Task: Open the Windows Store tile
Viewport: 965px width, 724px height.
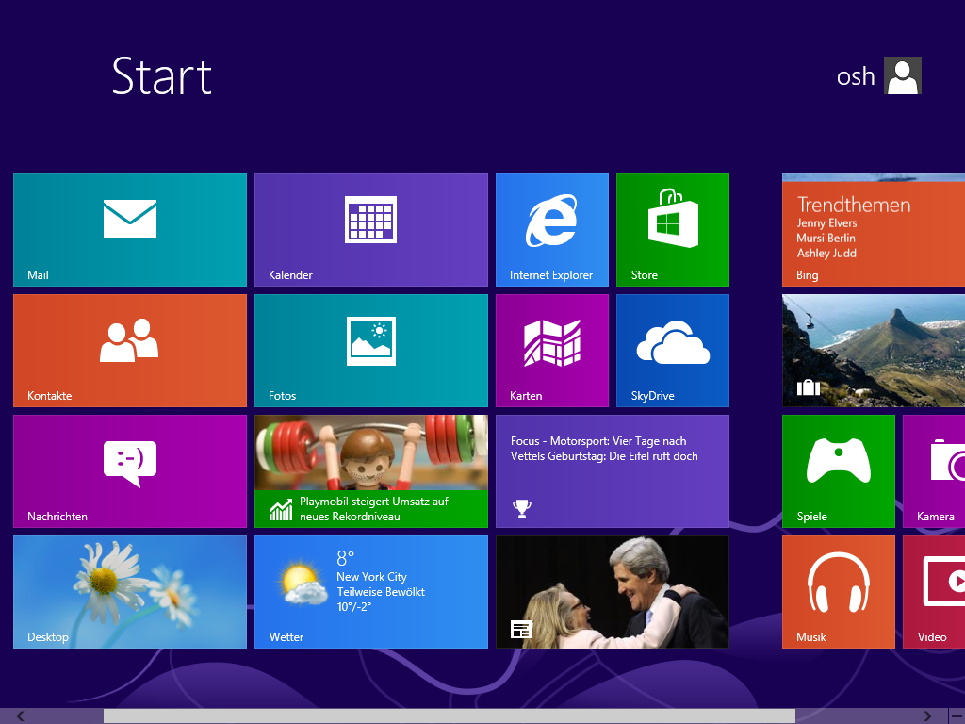Action: tap(673, 229)
